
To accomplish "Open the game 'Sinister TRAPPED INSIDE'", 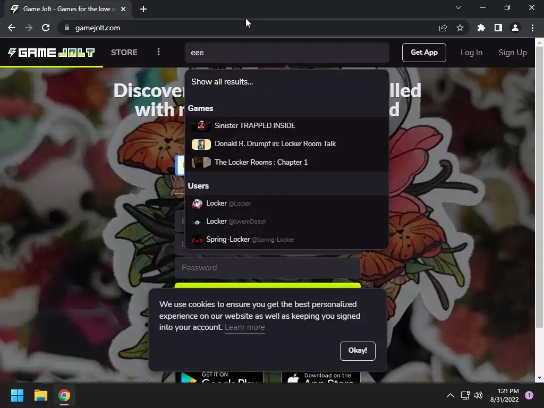I will (286, 125).
